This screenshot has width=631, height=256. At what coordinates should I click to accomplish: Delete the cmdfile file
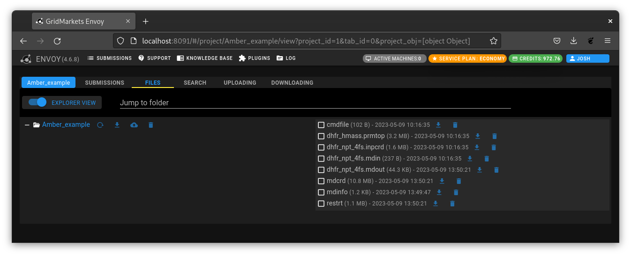coord(455,125)
